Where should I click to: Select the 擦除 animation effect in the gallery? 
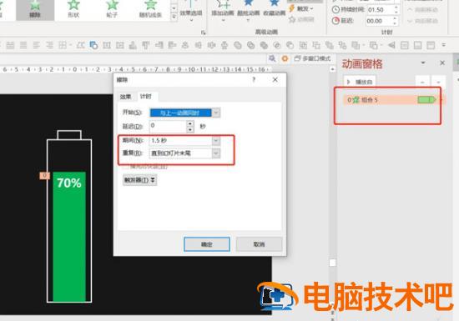[x=35, y=10]
